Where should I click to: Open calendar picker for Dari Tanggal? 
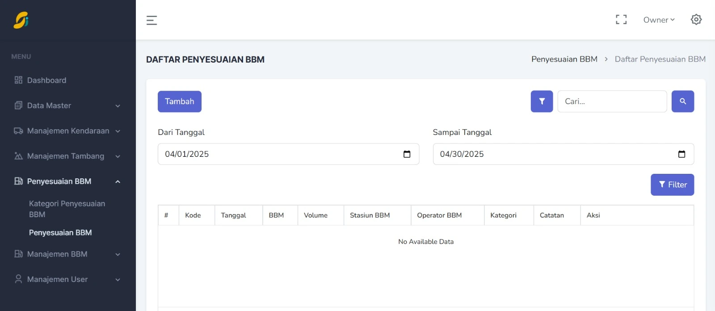407,154
